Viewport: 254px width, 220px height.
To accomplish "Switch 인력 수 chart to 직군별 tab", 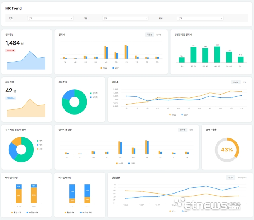I will point(149,34).
